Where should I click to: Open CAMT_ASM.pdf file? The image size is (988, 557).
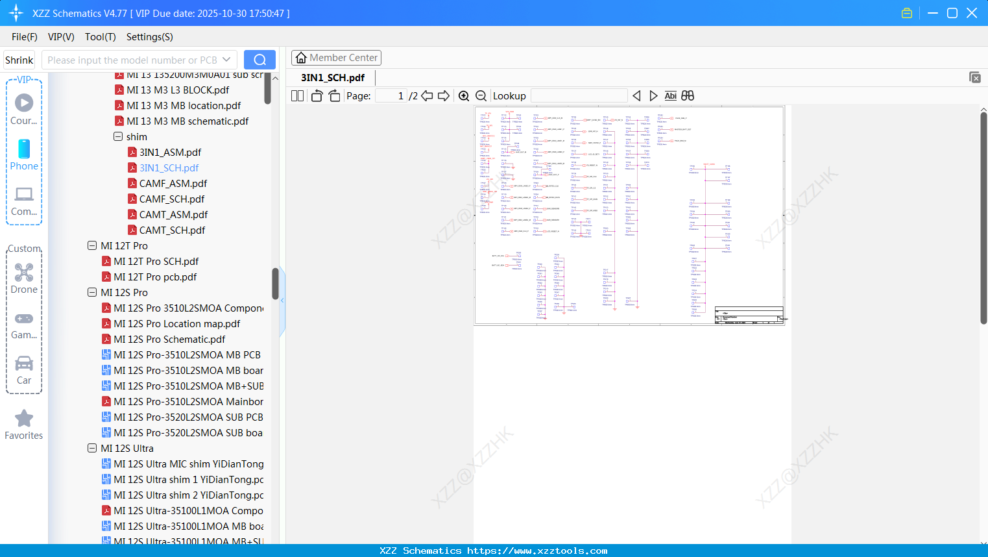tap(173, 215)
